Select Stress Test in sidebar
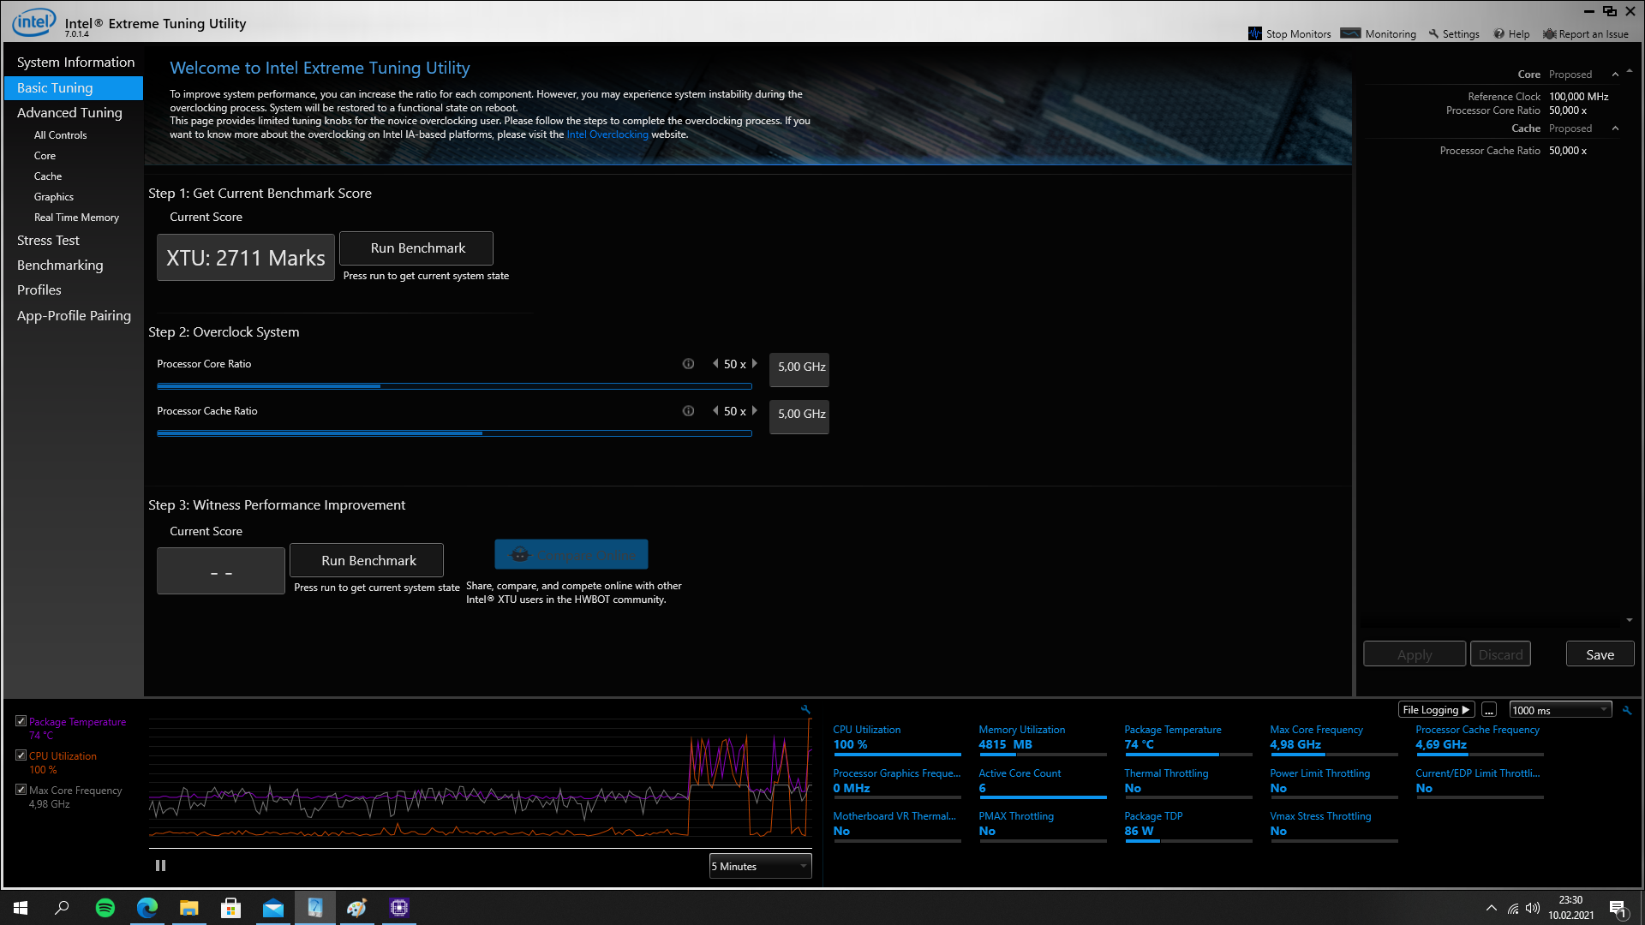 (48, 241)
